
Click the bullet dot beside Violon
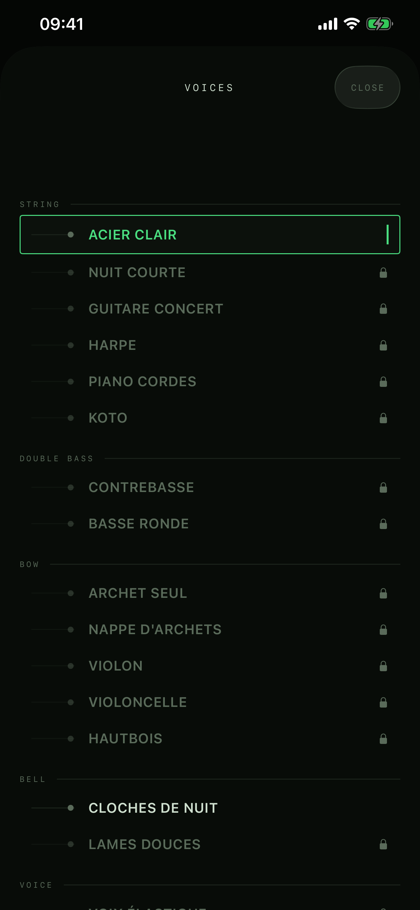tap(71, 666)
